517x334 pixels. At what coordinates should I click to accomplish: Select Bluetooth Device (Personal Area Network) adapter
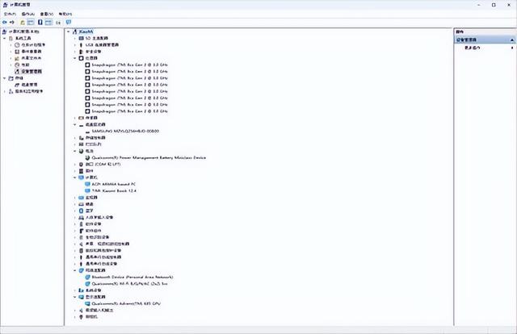click(x=132, y=277)
